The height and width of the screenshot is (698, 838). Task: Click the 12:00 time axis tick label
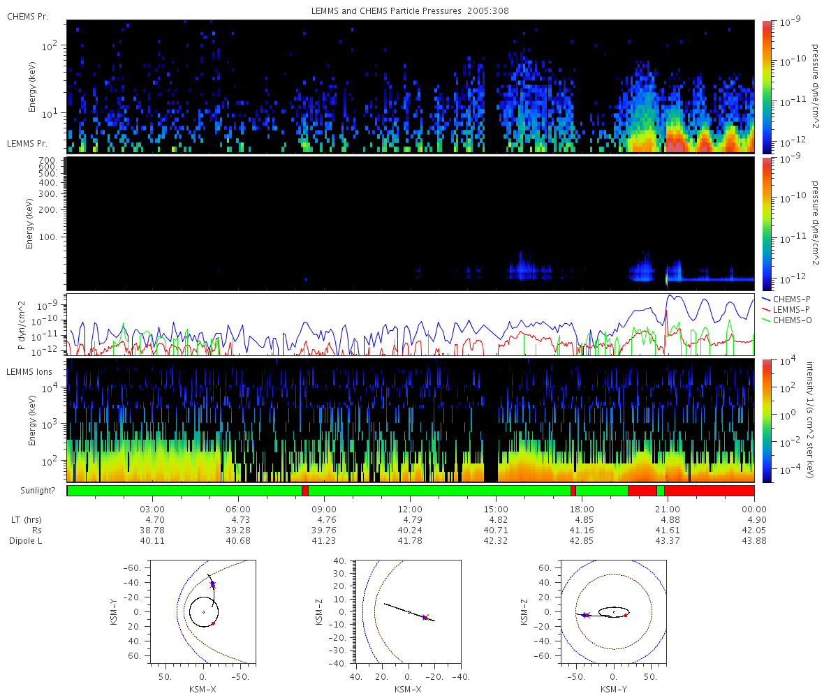pos(410,510)
